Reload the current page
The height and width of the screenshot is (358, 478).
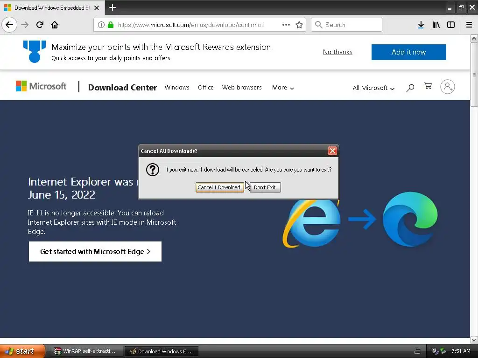click(x=40, y=25)
